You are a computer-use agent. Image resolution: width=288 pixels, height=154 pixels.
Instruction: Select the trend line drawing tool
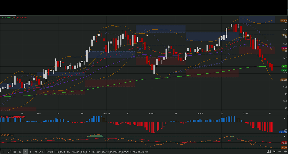coord(9,152)
